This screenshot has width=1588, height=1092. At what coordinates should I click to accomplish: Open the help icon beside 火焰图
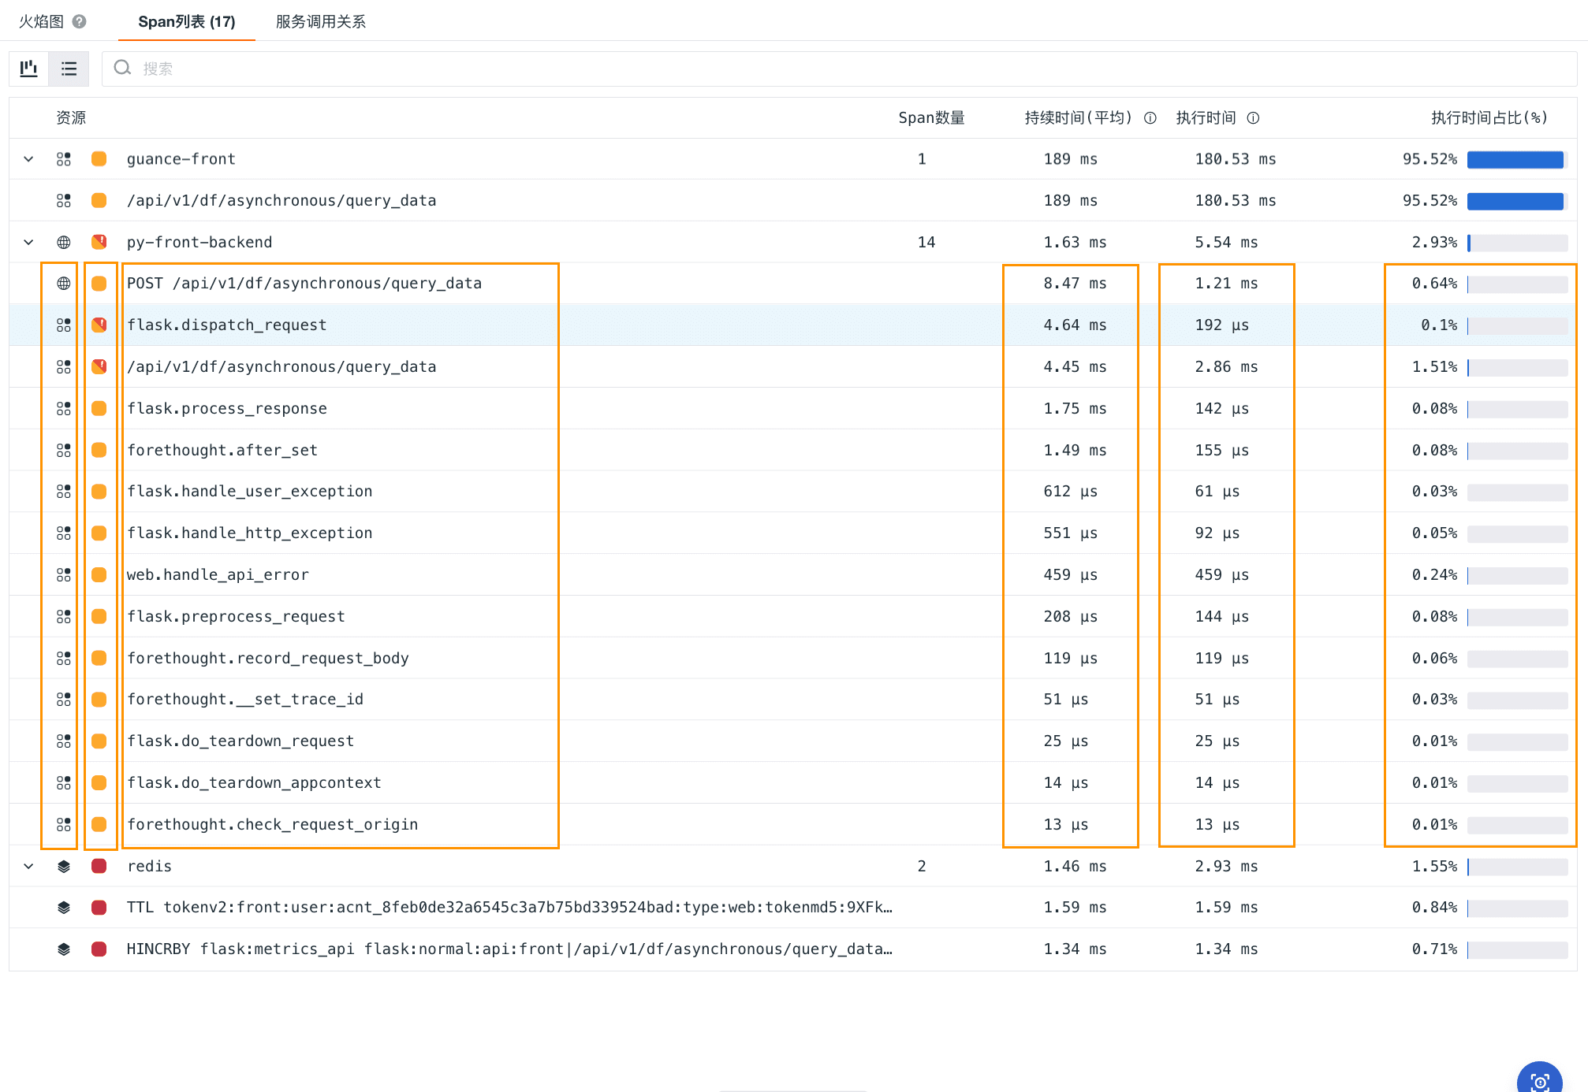coord(79,21)
